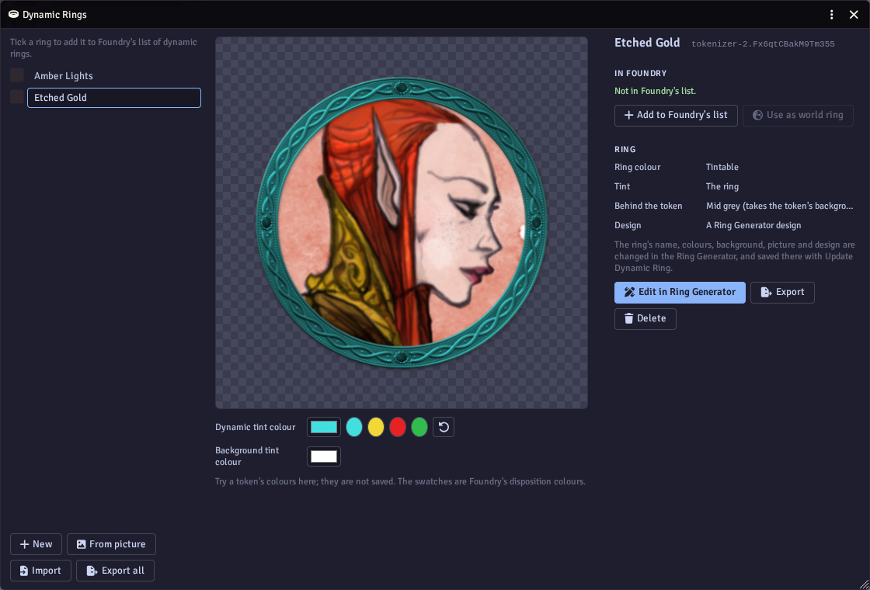
Task: Pick the green disposition swatch
Action: (419, 427)
